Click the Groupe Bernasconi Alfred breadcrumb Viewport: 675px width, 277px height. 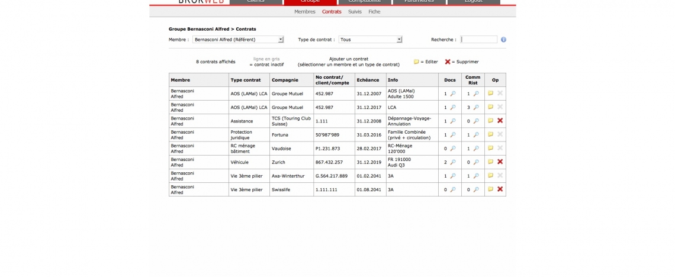pos(198,29)
